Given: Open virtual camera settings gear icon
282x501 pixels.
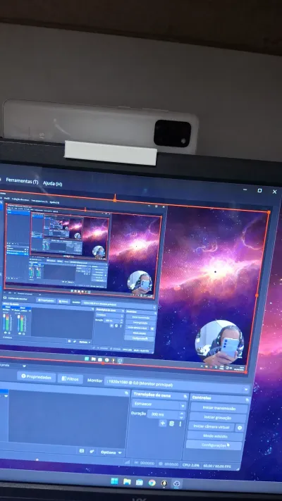Looking at the screenshot, I should pos(240,428).
